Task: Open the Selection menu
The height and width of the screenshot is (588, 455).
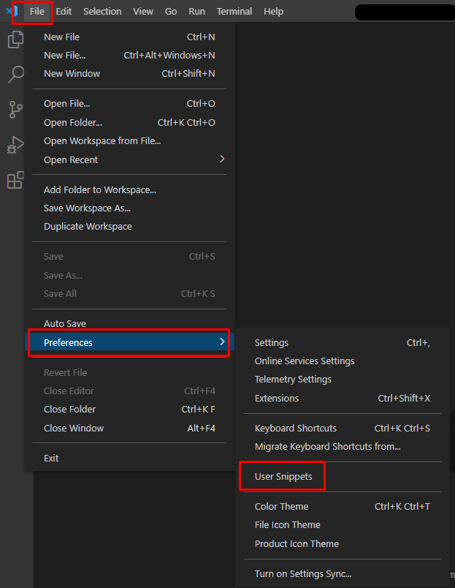Action: click(x=102, y=11)
